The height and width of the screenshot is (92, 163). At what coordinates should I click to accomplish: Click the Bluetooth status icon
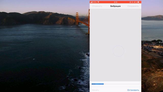pyautogui.click(x=132, y=2)
